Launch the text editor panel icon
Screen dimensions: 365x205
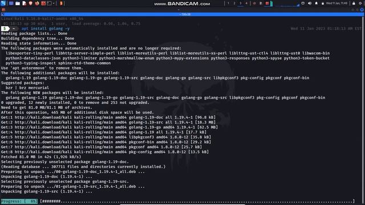24,3
